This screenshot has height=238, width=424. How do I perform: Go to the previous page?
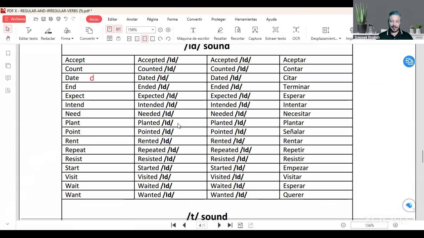coord(184,225)
